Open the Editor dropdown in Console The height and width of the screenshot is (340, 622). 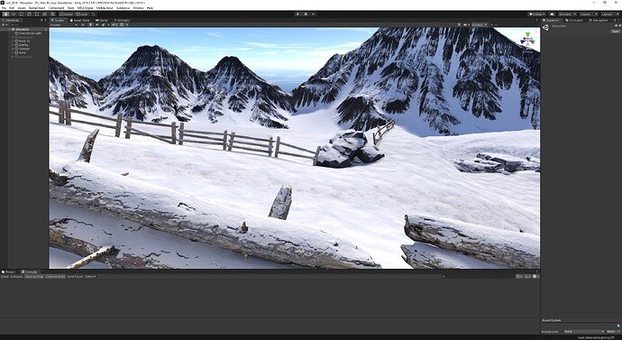tap(90, 276)
